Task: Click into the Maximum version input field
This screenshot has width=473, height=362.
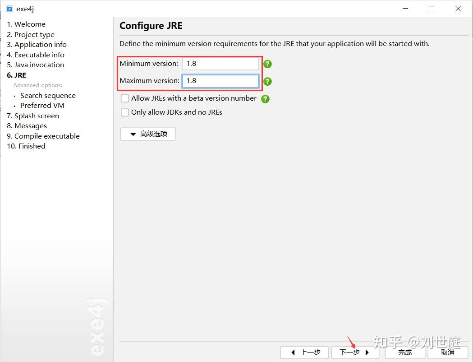Action: (x=220, y=81)
